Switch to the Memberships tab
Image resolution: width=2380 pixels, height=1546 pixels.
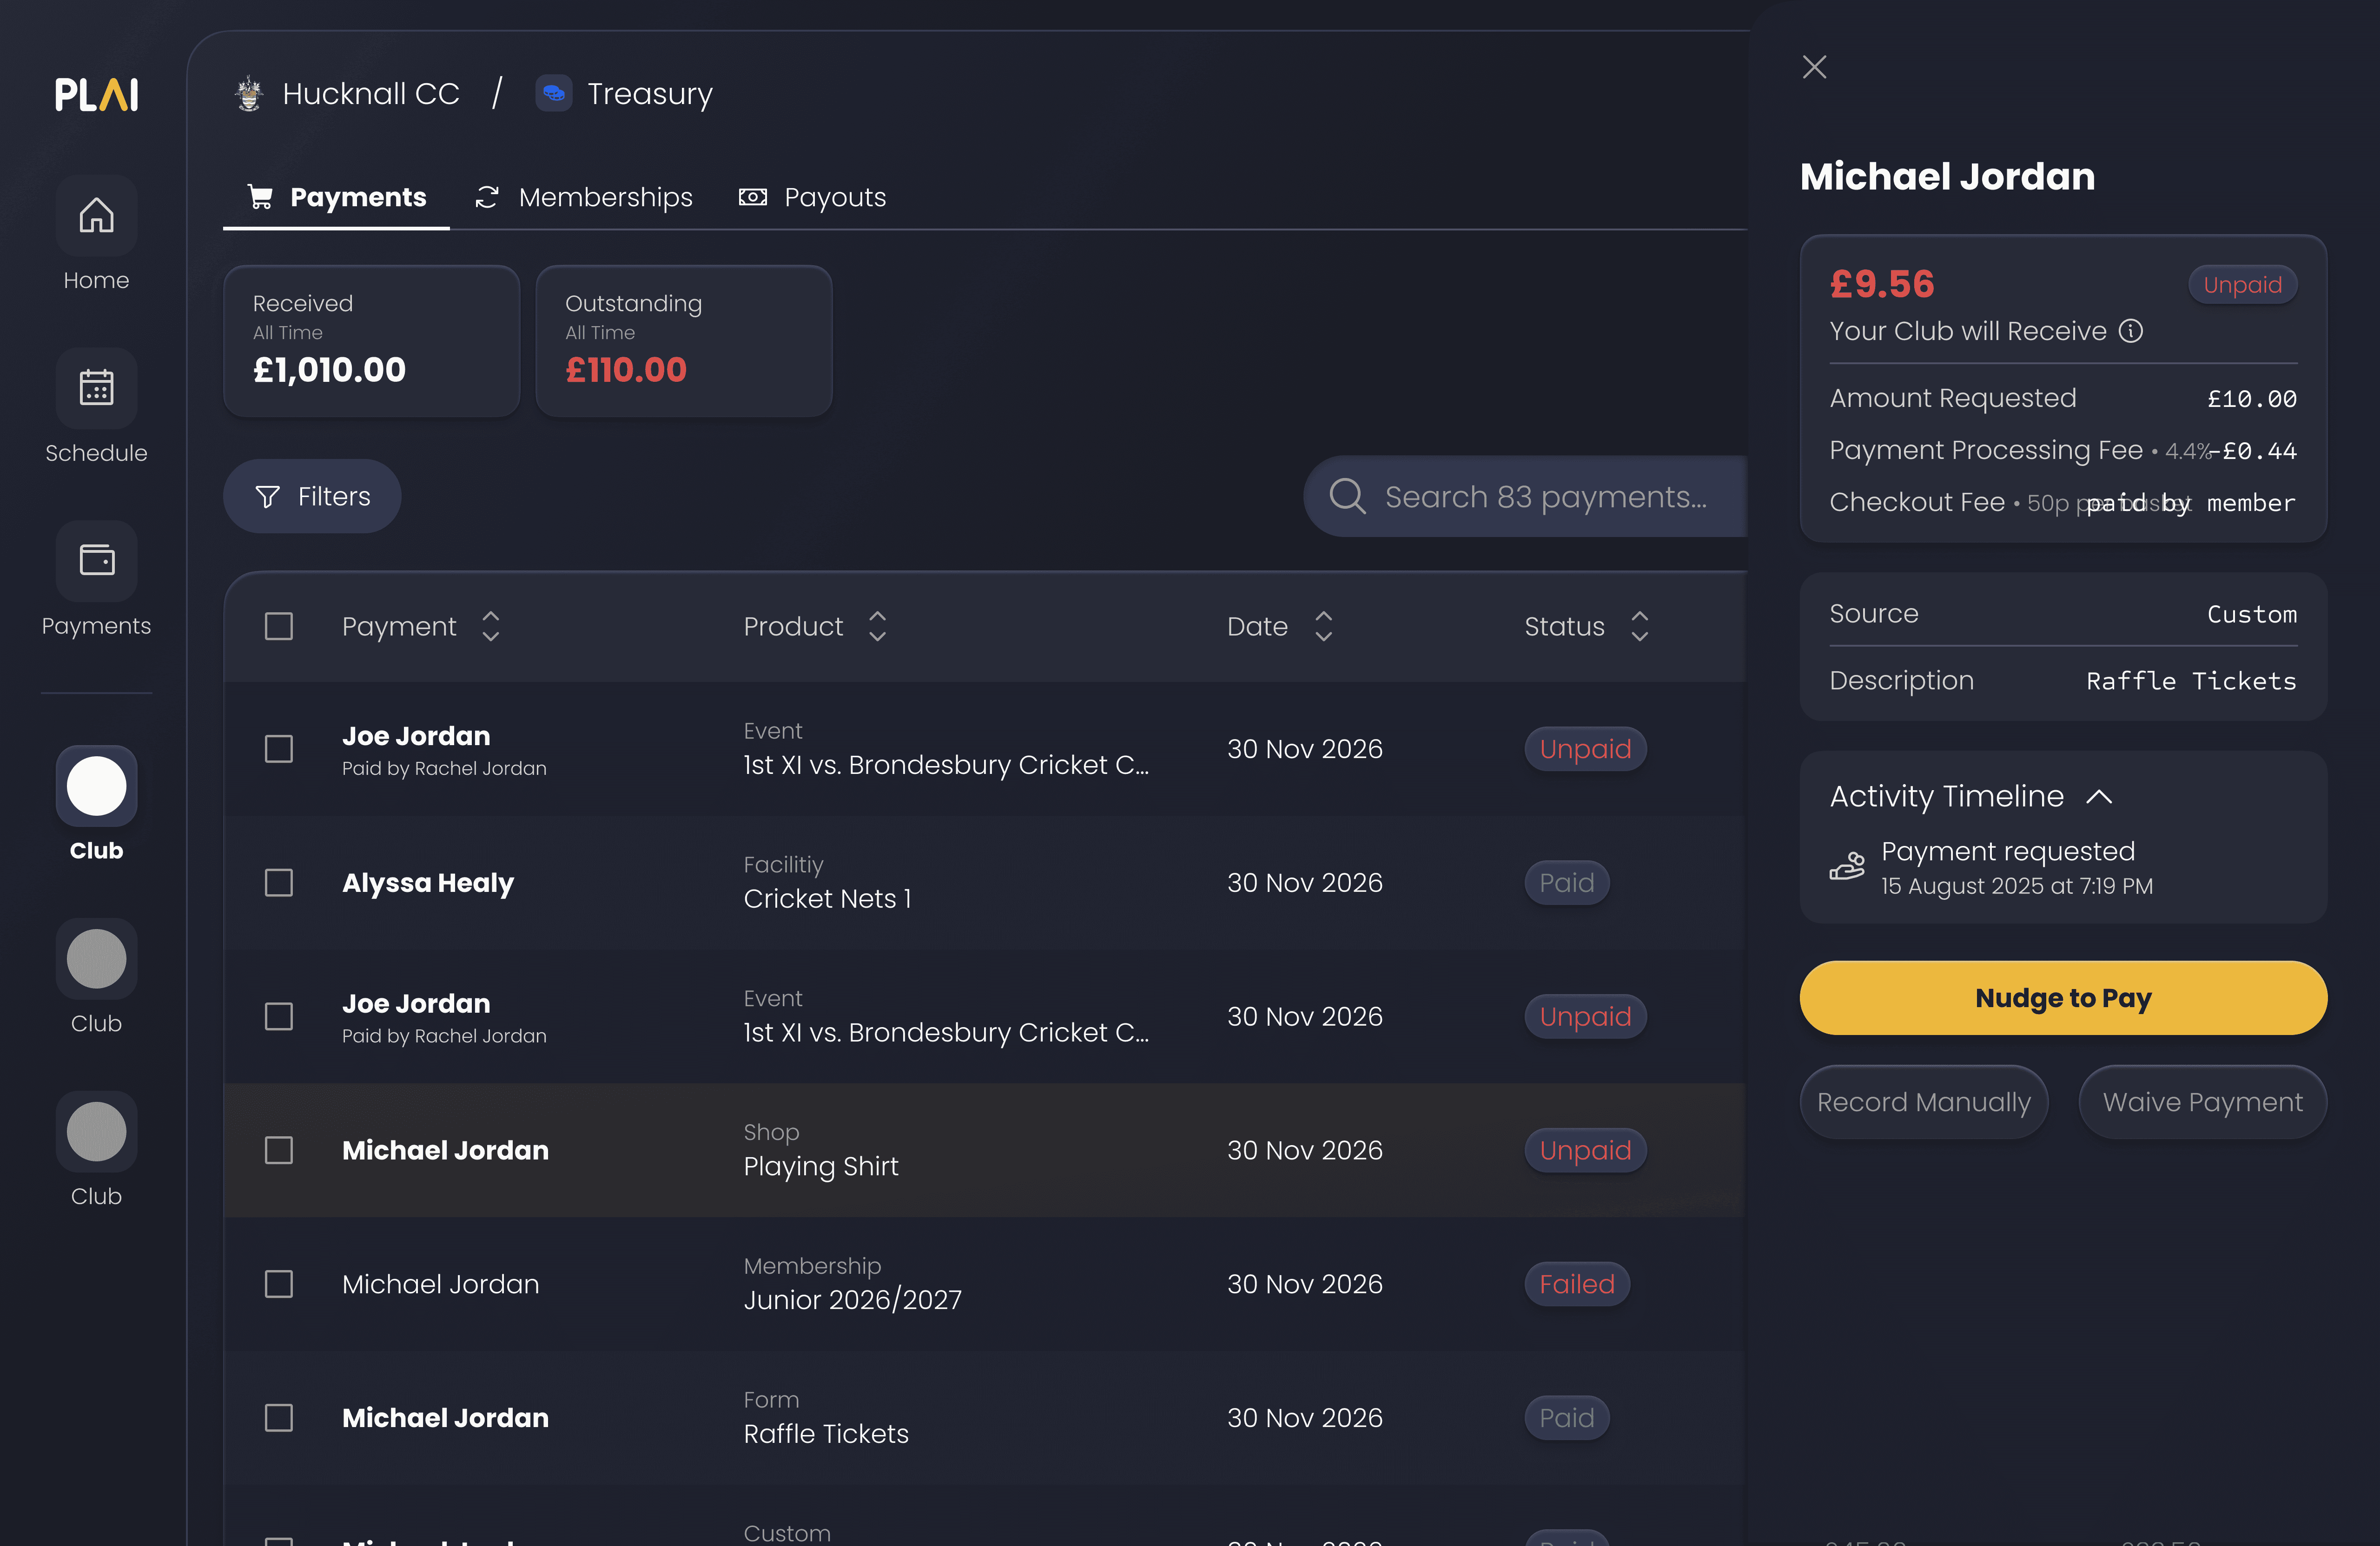pyautogui.click(x=584, y=198)
